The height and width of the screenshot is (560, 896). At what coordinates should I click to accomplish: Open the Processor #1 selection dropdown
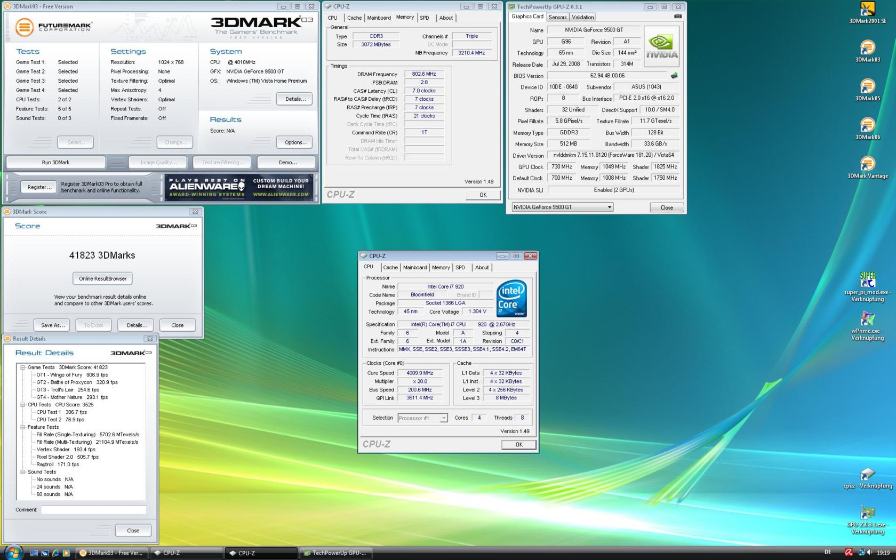[x=423, y=418]
